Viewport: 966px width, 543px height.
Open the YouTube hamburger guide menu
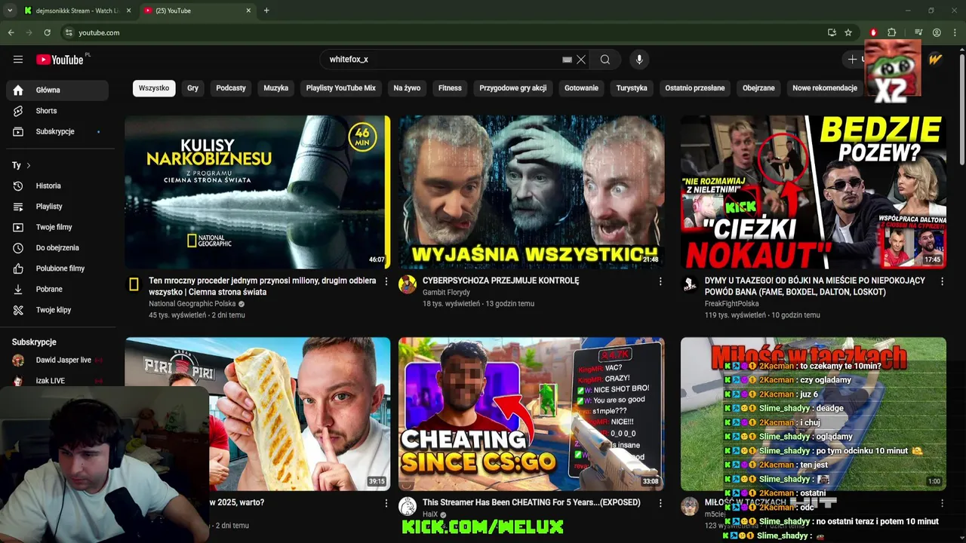pyautogui.click(x=18, y=60)
